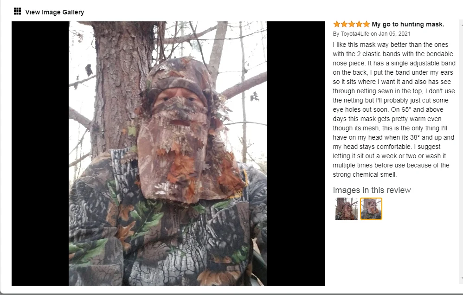Click the review body text paragraph
463x295 pixels.
(394, 109)
